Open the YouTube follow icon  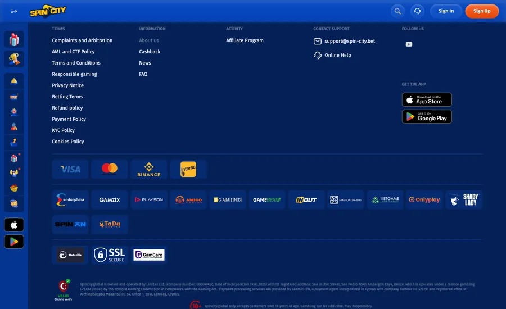point(409,44)
